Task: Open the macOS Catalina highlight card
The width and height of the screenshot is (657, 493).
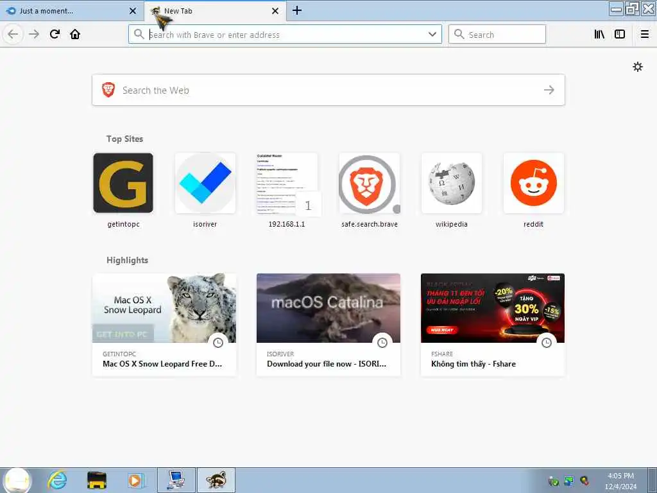Action: (328, 324)
